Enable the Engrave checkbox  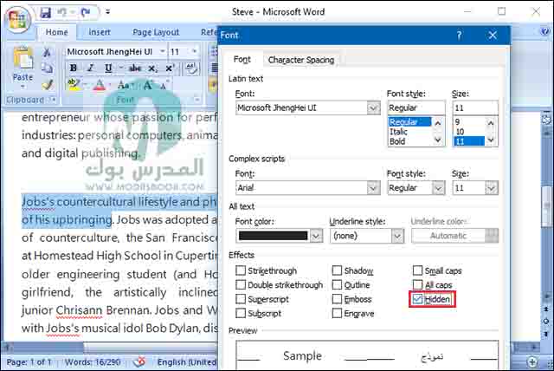337,313
